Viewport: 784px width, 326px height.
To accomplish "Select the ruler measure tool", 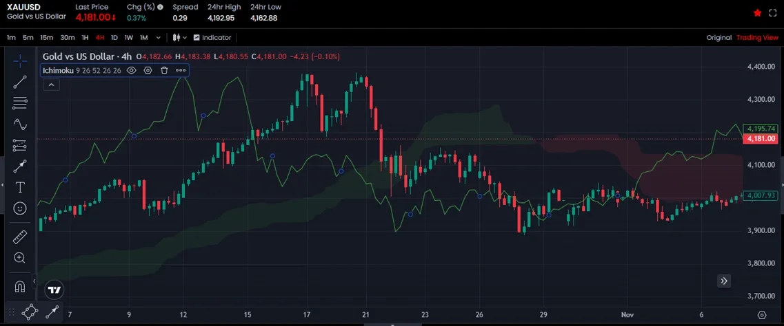I will (20, 237).
